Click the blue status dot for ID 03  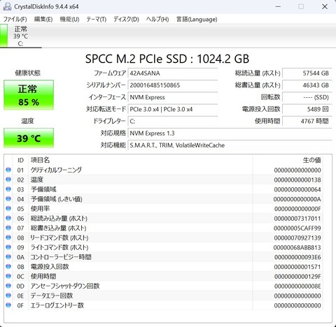(8, 189)
